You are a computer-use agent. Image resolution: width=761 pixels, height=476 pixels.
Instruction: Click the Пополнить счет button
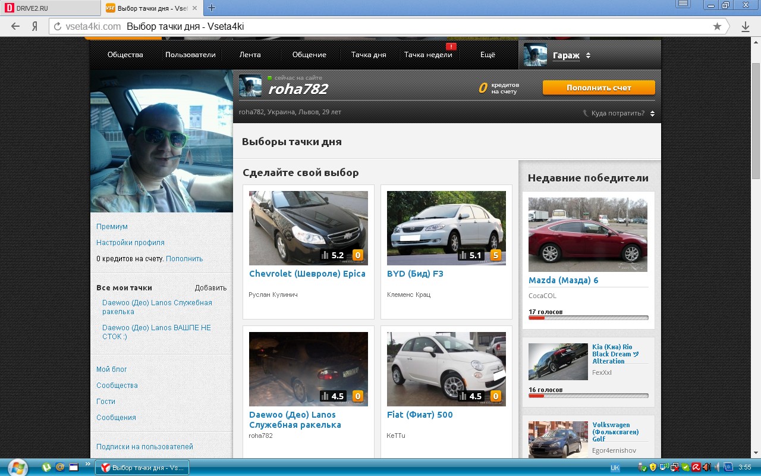coord(599,87)
